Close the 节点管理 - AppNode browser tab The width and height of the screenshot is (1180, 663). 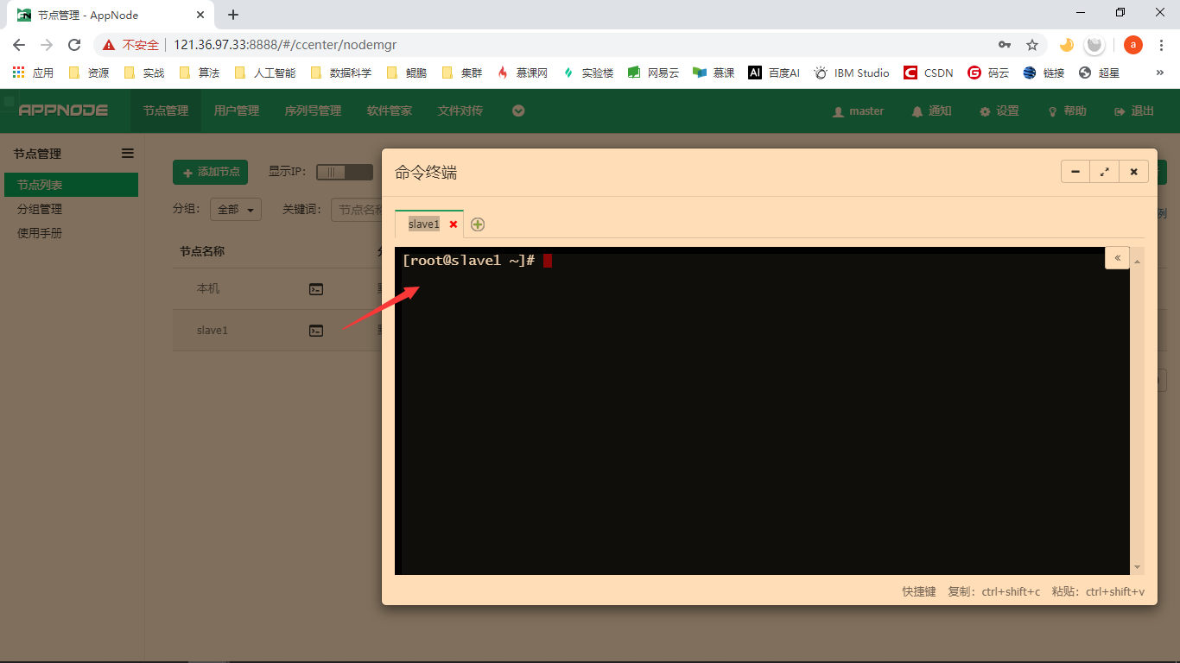[x=200, y=15]
